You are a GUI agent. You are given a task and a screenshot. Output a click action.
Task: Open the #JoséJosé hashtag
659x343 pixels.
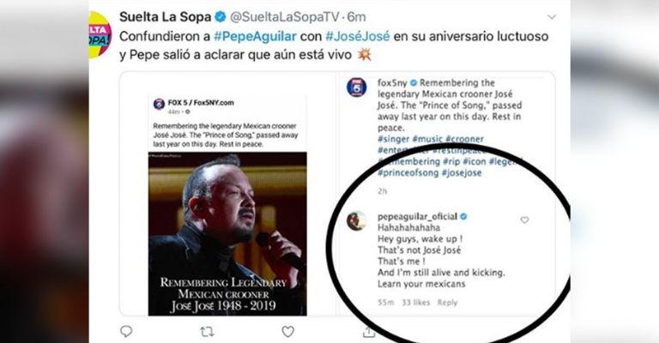pos(358,37)
